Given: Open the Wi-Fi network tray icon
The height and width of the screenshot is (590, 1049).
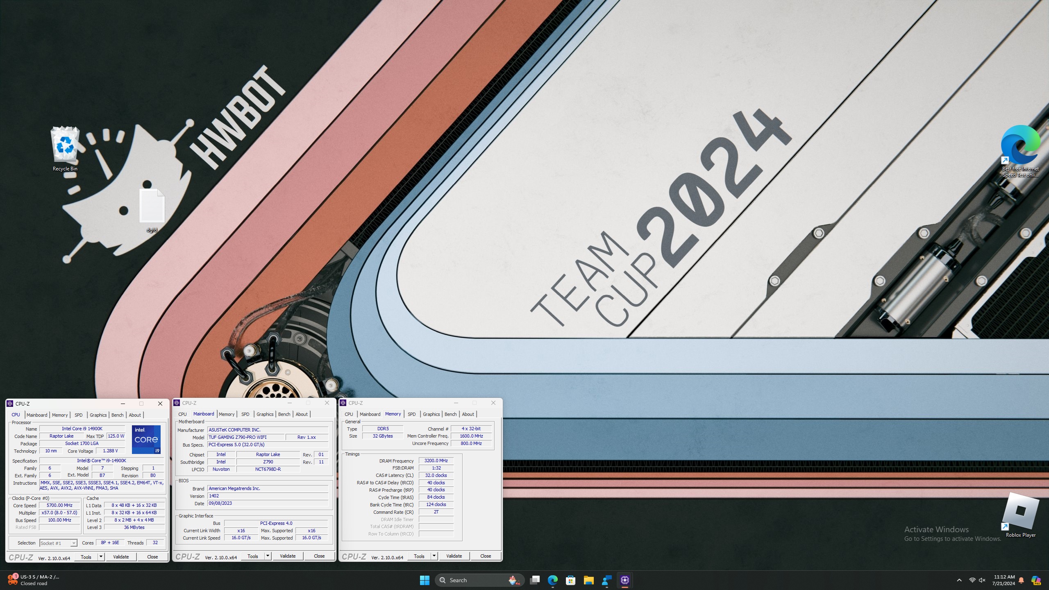Looking at the screenshot, I should point(972,580).
